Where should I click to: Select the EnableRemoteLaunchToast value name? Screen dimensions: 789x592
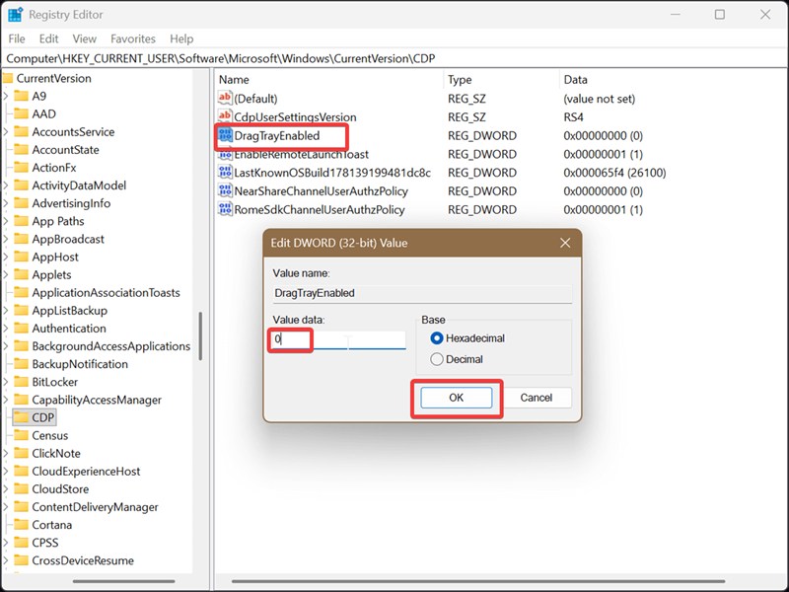pyautogui.click(x=302, y=154)
